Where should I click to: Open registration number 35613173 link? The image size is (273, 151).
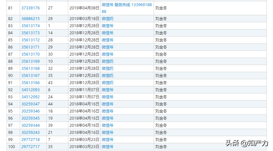[x=31, y=33]
